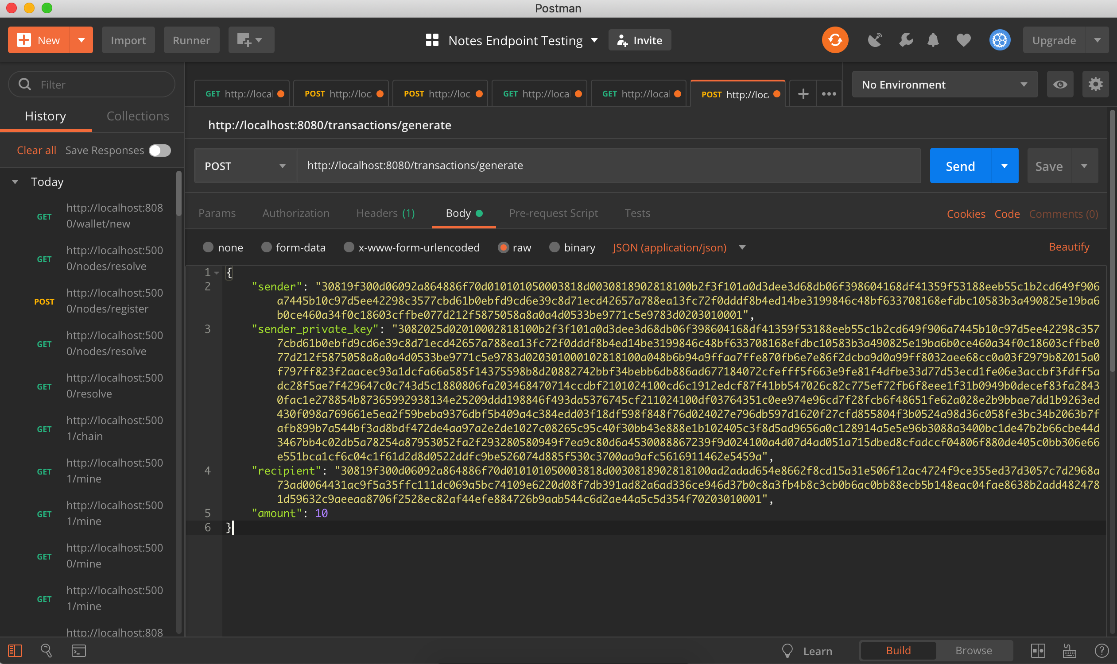The image size is (1117, 664).
Task: Open the Headers (1) tab
Action: point(385,213)
